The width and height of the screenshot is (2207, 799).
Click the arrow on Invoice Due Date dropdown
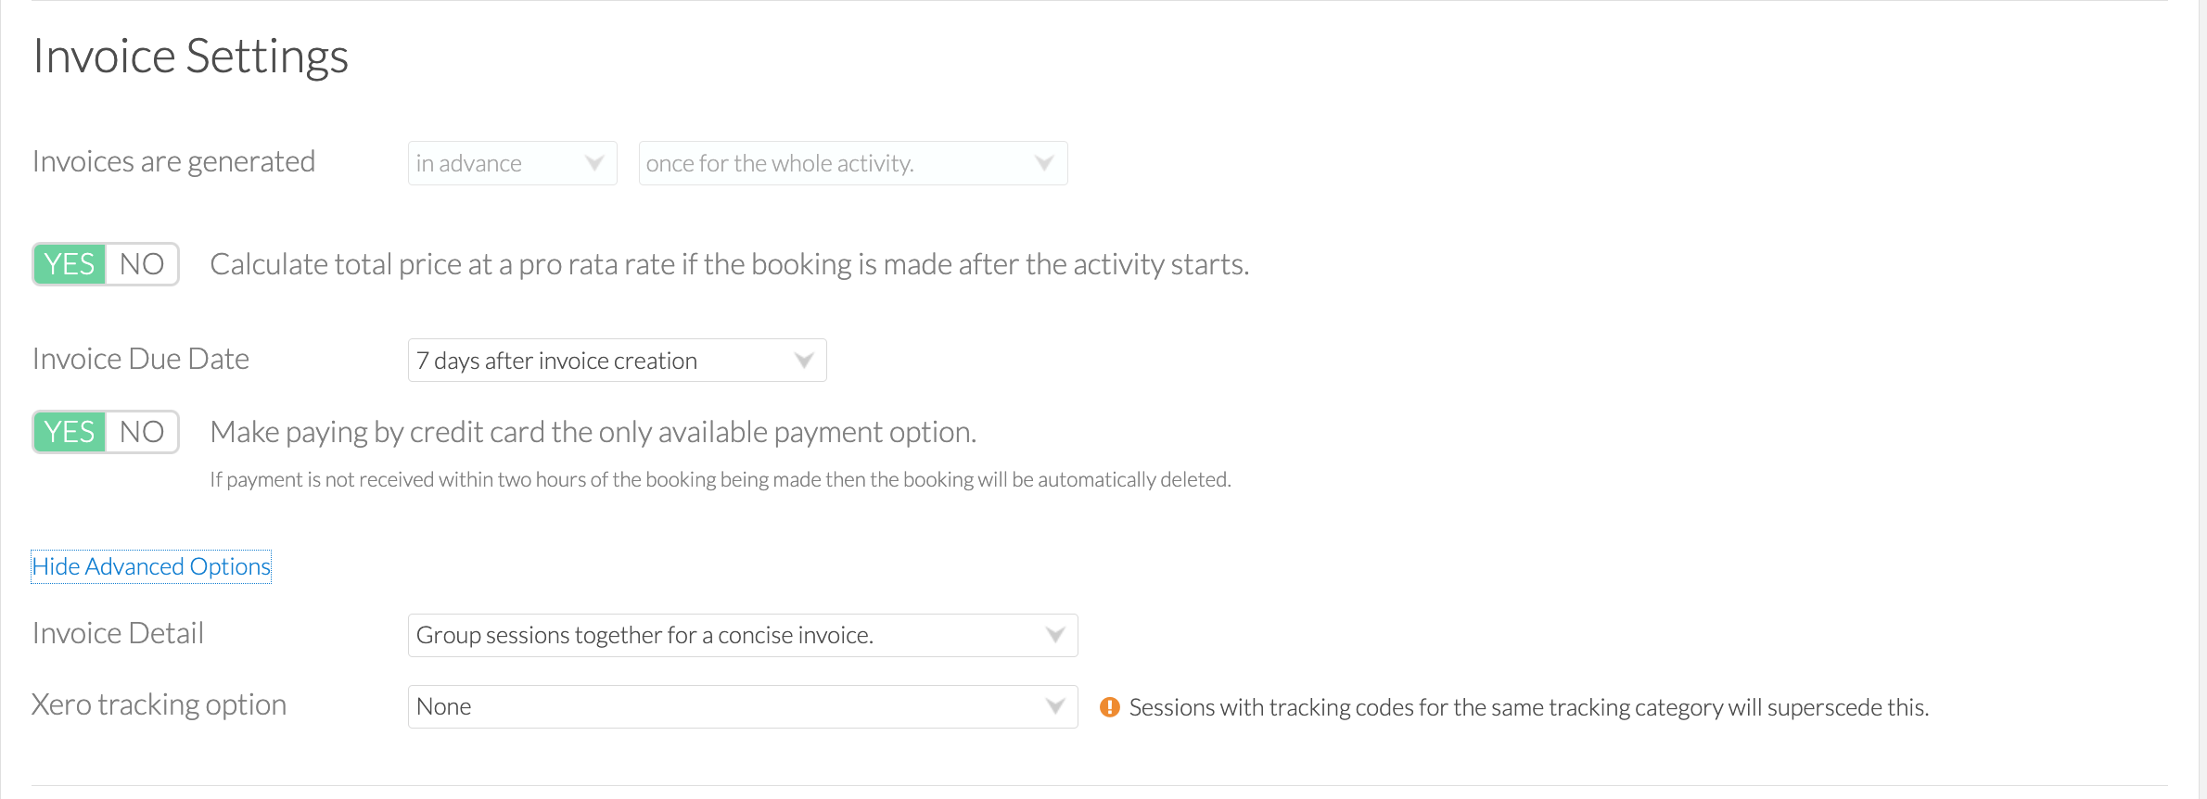point(804,361)
